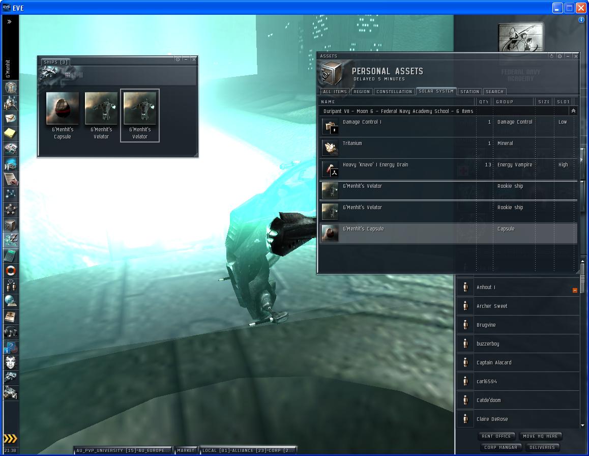Open the white face mask icon

[x=11, y=362]
